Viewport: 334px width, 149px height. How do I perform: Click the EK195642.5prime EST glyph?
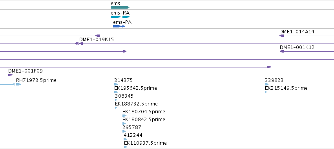(x=116, y=92)
